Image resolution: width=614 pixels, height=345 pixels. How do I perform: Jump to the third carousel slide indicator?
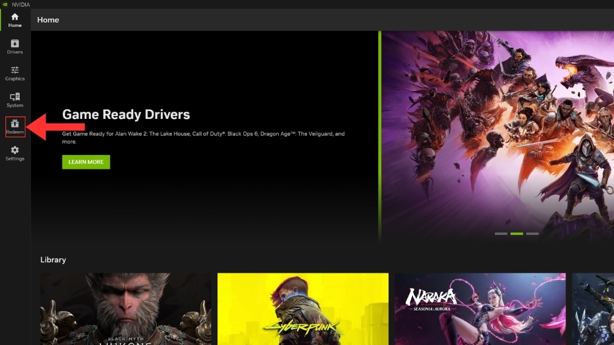click(x=532, y=233)
